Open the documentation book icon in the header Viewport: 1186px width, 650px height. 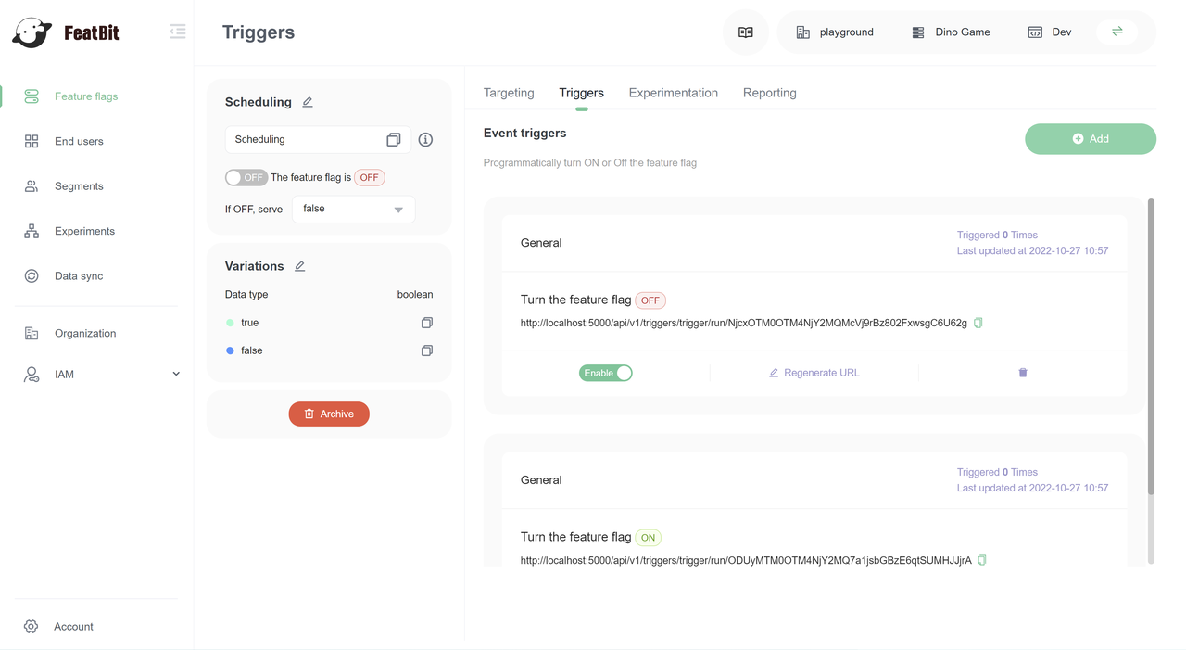(745, 32)
